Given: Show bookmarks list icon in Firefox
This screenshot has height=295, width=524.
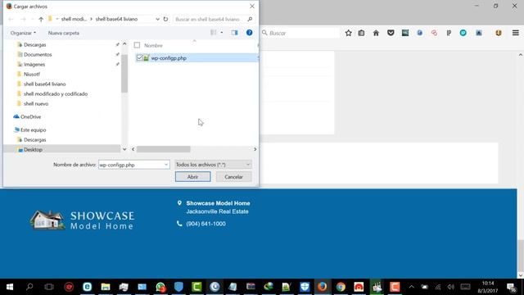Looking at the screenshot, I should tap(361, 33).
